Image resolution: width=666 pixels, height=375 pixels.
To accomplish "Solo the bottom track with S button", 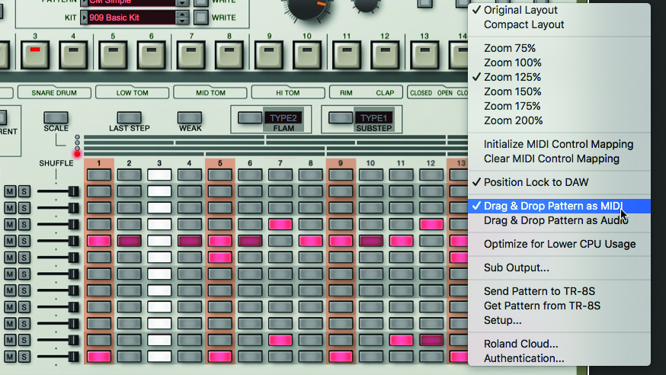I will pos(24,356).
